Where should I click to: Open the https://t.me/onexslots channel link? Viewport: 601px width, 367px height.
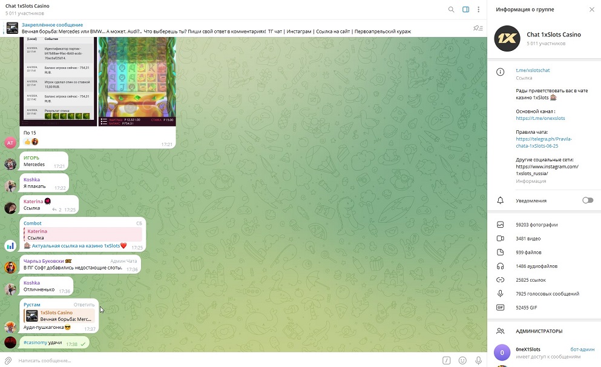(x=540, y=118)
